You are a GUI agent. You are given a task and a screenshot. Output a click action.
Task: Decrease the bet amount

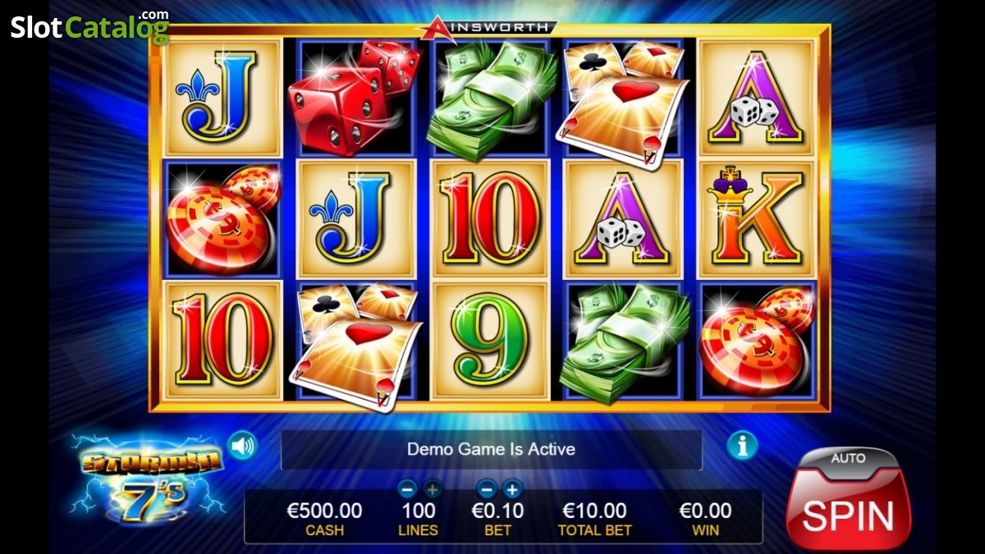tap(487, 489)
